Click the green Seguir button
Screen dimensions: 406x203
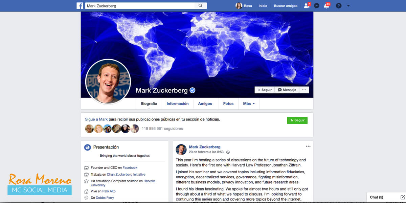point(297,120)
